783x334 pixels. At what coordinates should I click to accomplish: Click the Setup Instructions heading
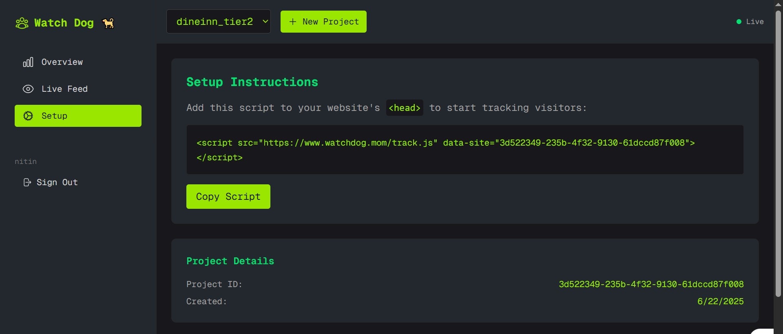252,82
